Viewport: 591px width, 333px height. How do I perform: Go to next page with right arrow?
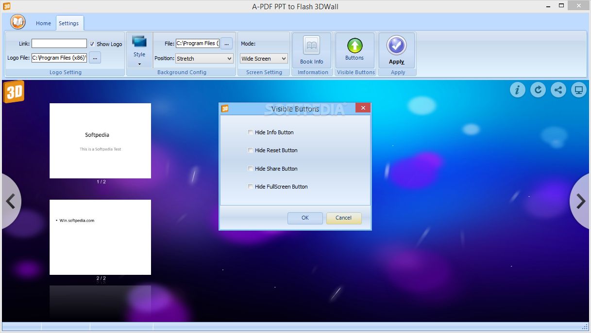pos(580,201)
